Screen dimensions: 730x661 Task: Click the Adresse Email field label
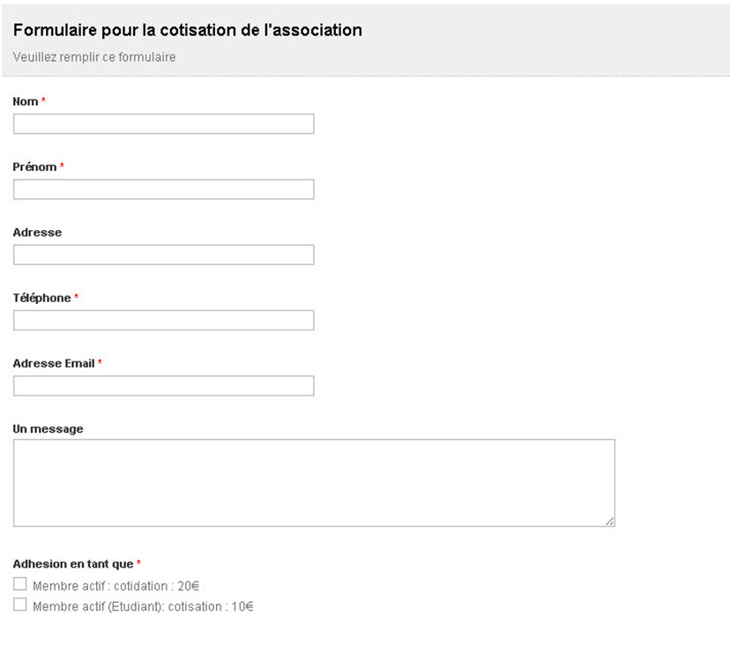coord(53,363)
